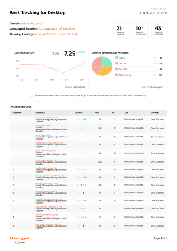Open keyword 'indian cuisine close to me'
The width and height of the screenshot is (177, 251).
[x=46, y=184]
